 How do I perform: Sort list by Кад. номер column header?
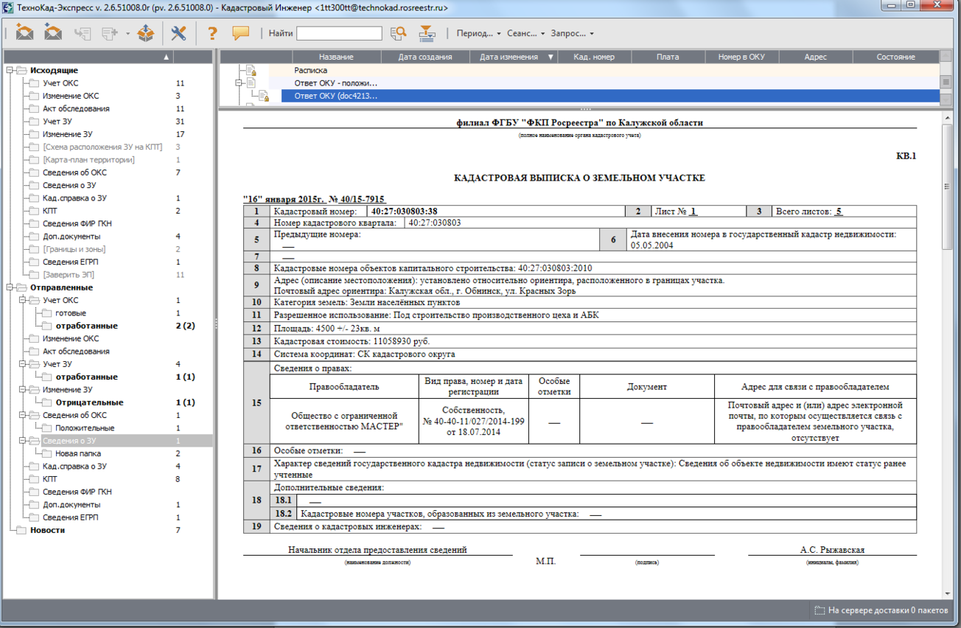(594, 57)
